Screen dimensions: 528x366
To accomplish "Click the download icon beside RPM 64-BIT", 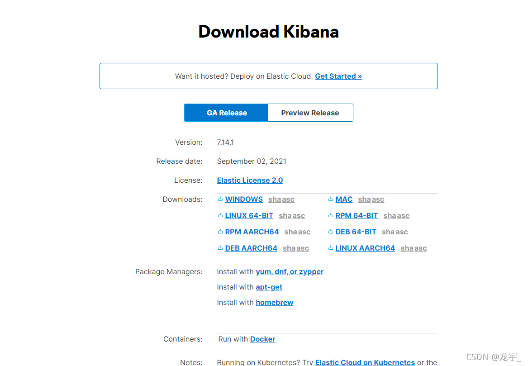I will tap(331, 215).
